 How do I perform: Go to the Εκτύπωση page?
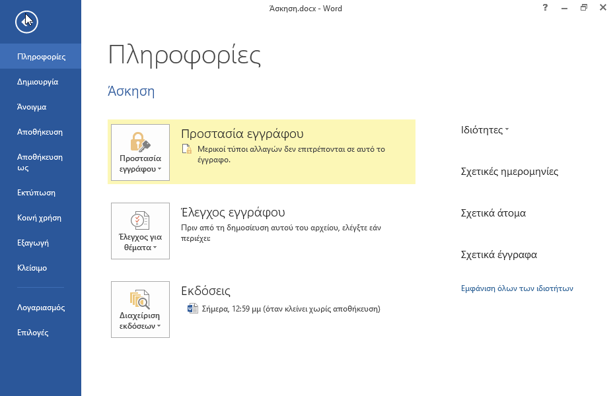click(x=41, y=193)
